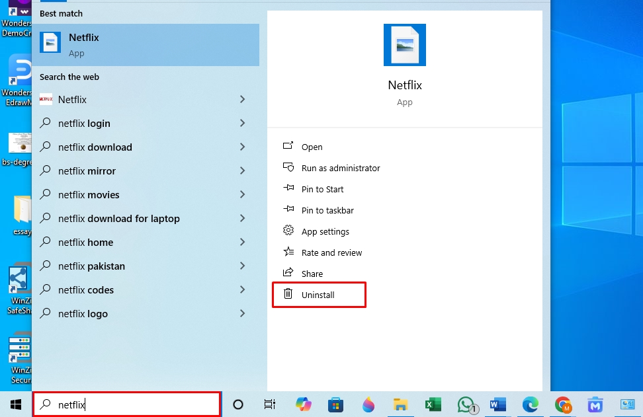The image size is (643, 417).
Task: Select the bs-degree file on desktop
Action: tap(18, 149)
